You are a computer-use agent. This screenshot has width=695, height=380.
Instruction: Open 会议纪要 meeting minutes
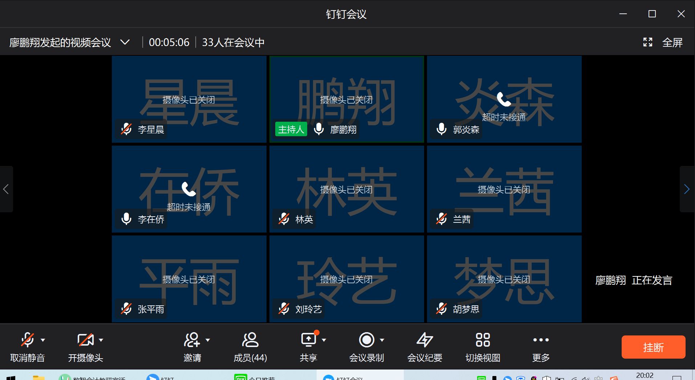pos(424,347)
